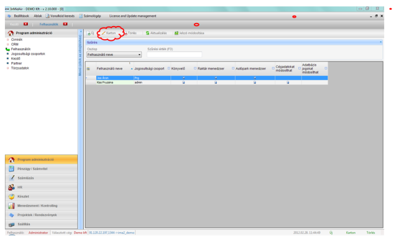Switch to the Kezdő tab
The image size is (394, 239).
pyautogui.click(x=14, y=24)
